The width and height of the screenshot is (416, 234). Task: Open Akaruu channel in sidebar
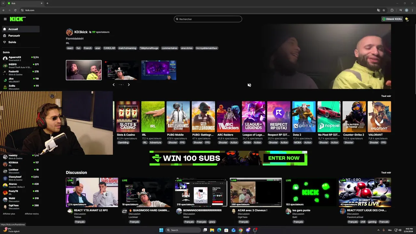click(20, 185)
